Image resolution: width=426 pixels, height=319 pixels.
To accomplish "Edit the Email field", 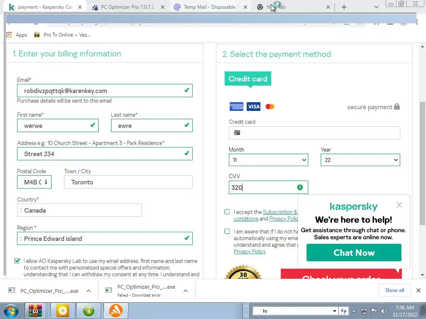I will click(104, 91).
